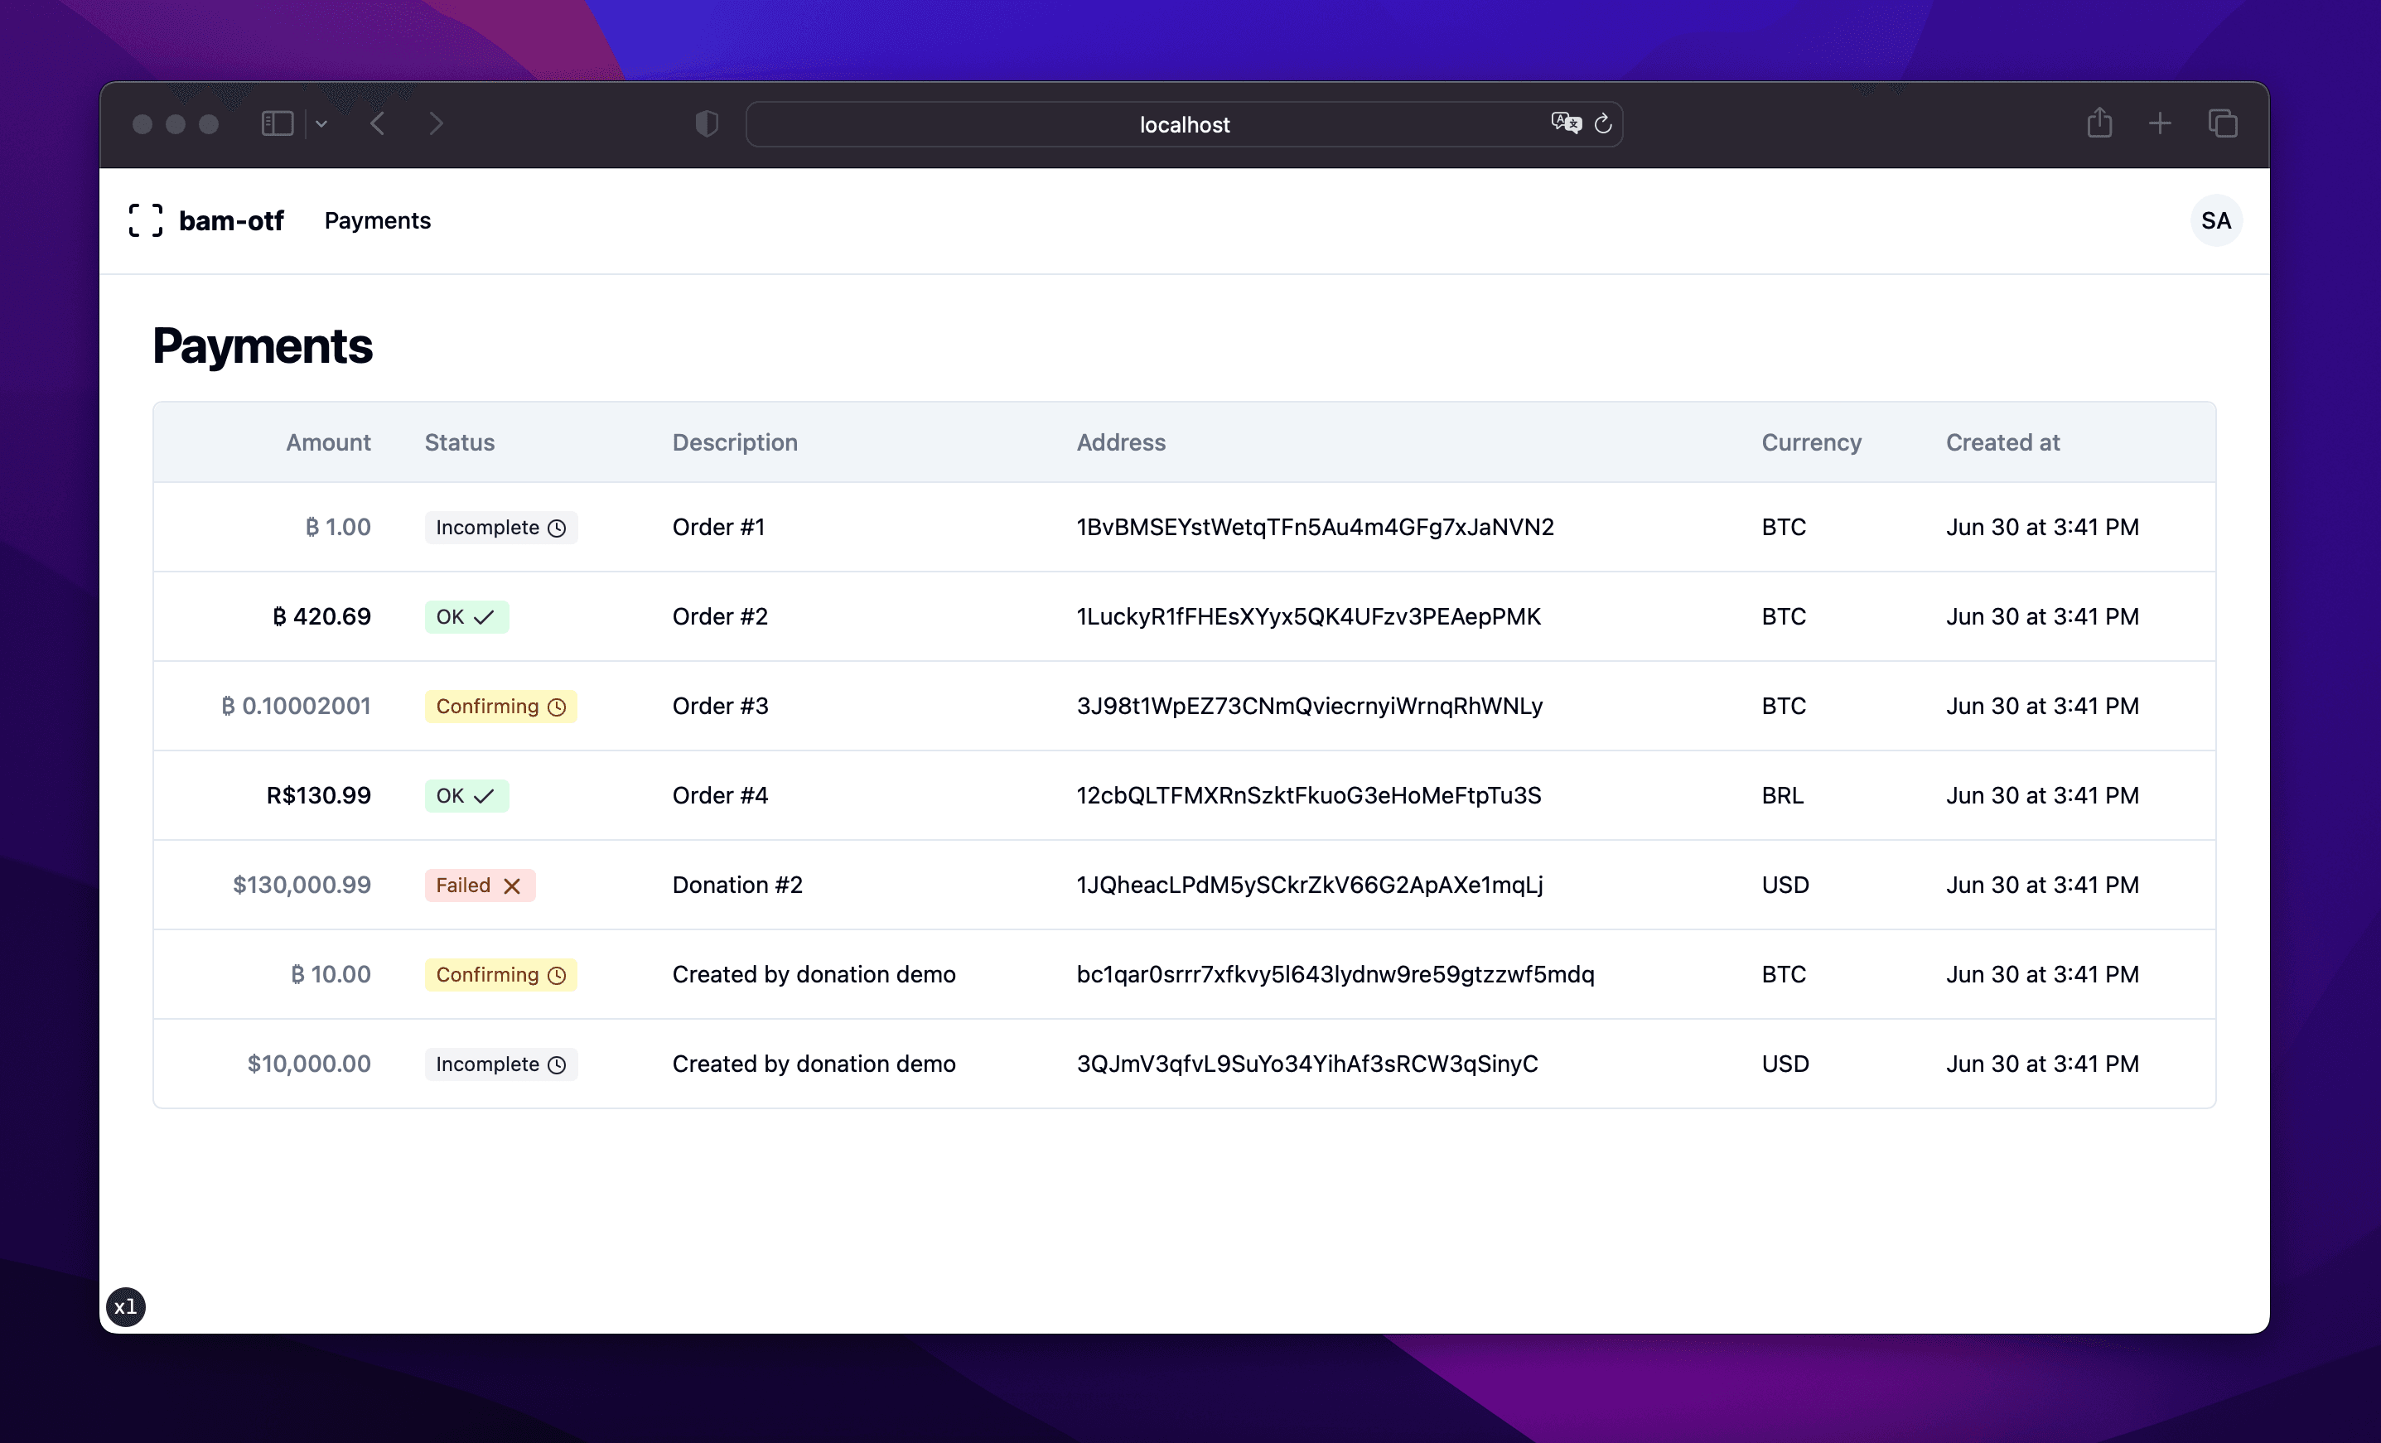Image resolution: width=2381 pixels, height=1443 pixels.
Task: Click the Amount column header
Action: pyautogui.click(x=327, y=442)
